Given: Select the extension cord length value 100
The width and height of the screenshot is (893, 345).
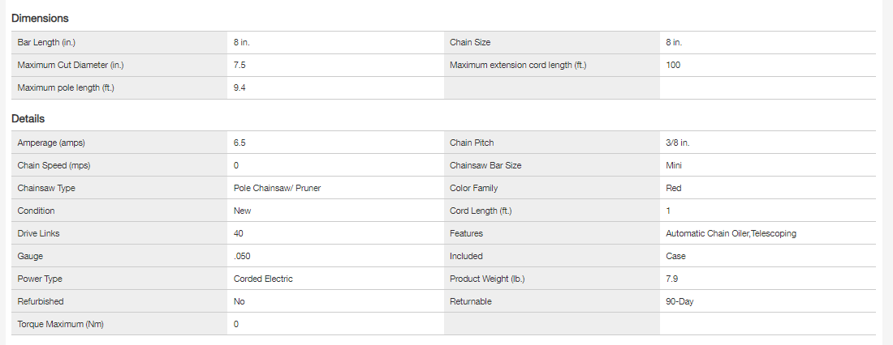Looking at the screenshot, I should click(x=673, y=65).
